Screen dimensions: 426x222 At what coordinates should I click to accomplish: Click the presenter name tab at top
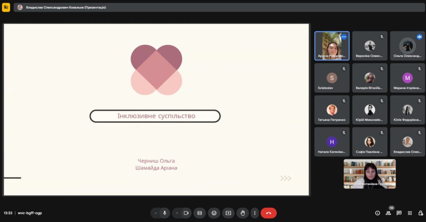[62, 7]
